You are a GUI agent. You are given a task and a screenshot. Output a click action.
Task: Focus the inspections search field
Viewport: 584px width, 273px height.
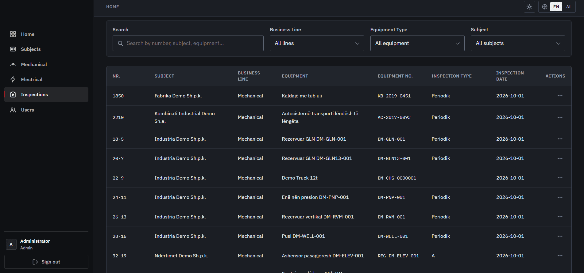pyautogui.click(x=188, y=44)
